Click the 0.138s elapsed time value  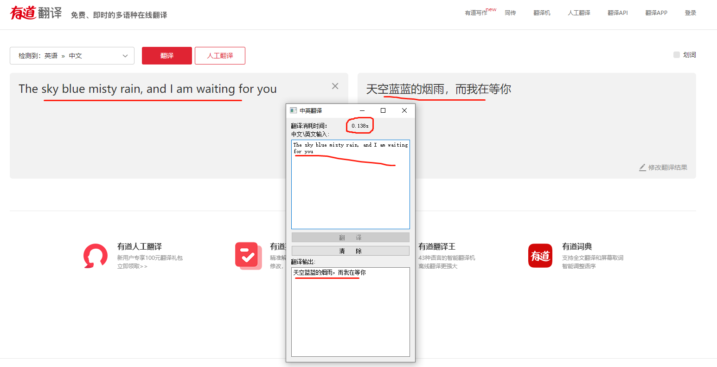pyautogui.click(x=360, y=126)
